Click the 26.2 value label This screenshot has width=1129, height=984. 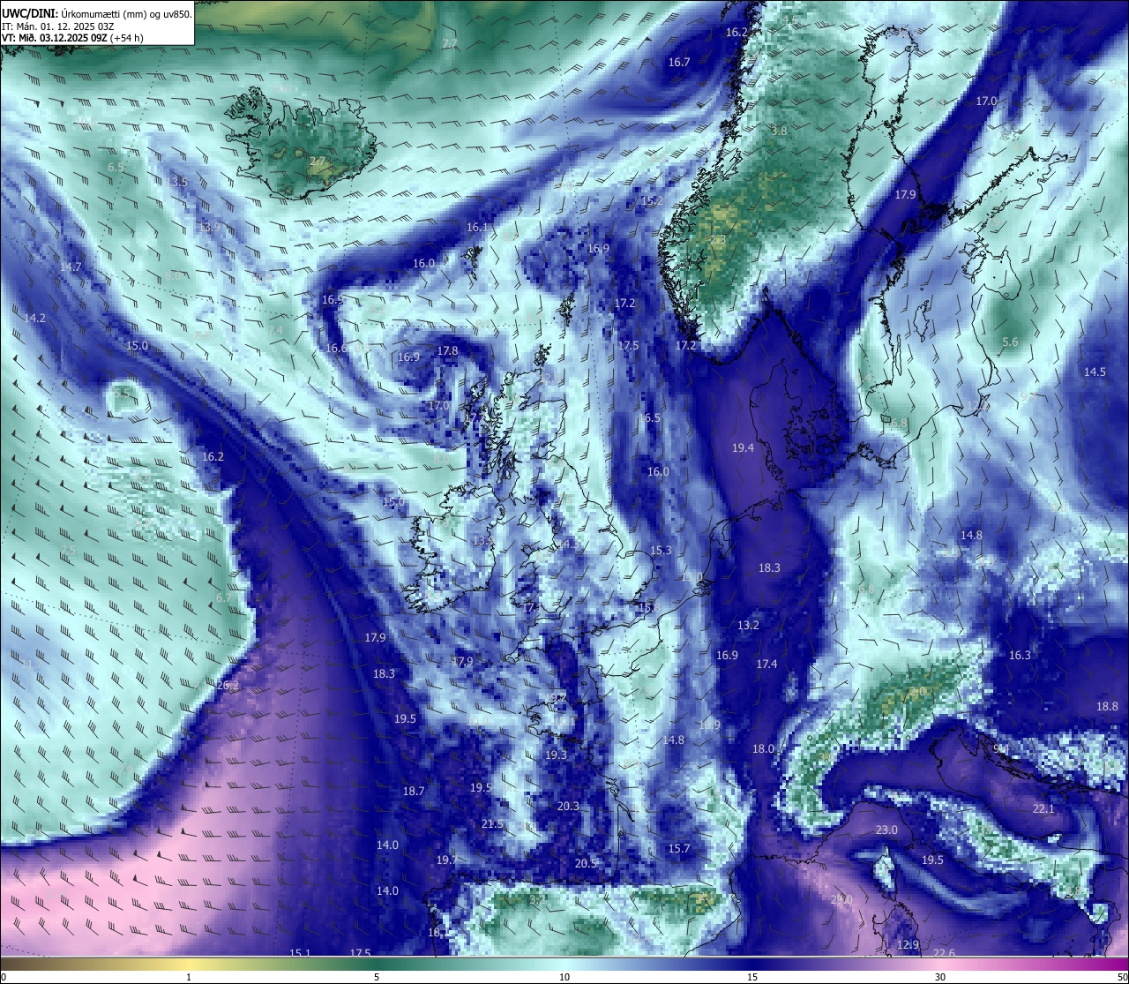[228, 686]
